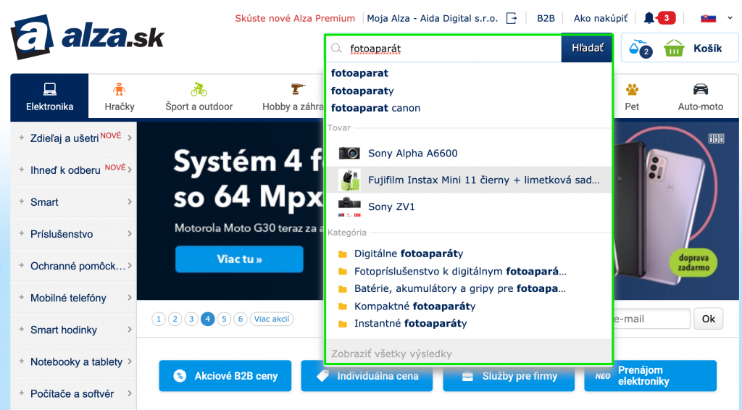The height and width of the screenshot is (410, 742).
Task: Click Viac akcií pager link
Action: [x=272, y=319]
